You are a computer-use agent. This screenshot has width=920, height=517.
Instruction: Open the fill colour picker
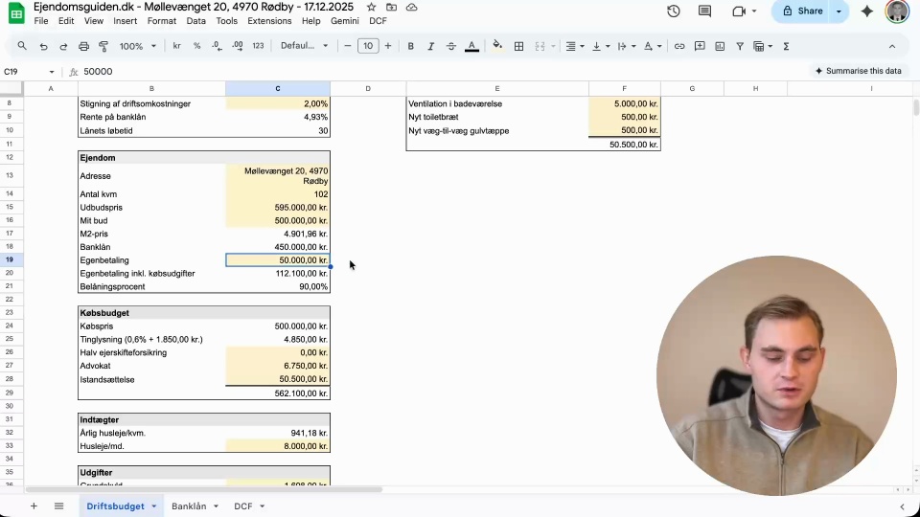click(497, 46)
